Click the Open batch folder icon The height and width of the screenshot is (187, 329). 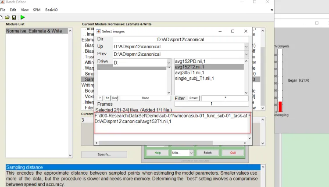coord(7,17)
